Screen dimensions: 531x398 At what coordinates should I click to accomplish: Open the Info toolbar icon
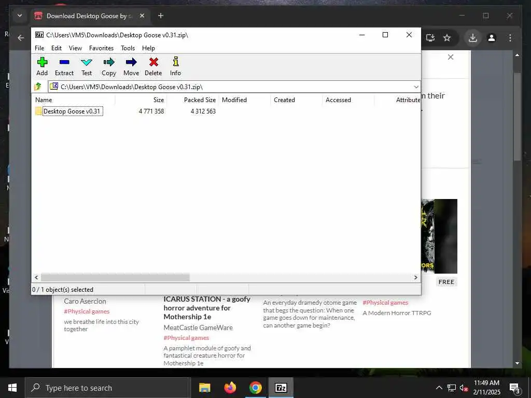point(175,66)
